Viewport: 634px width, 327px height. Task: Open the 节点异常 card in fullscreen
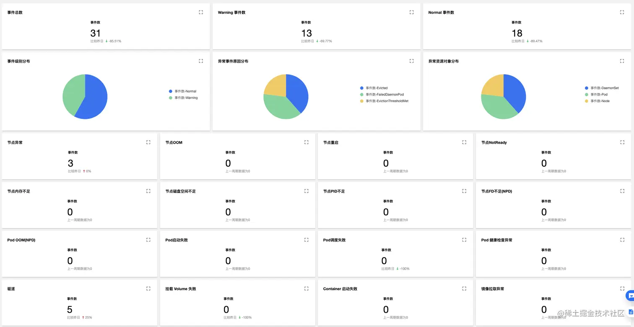click(148, 142)
